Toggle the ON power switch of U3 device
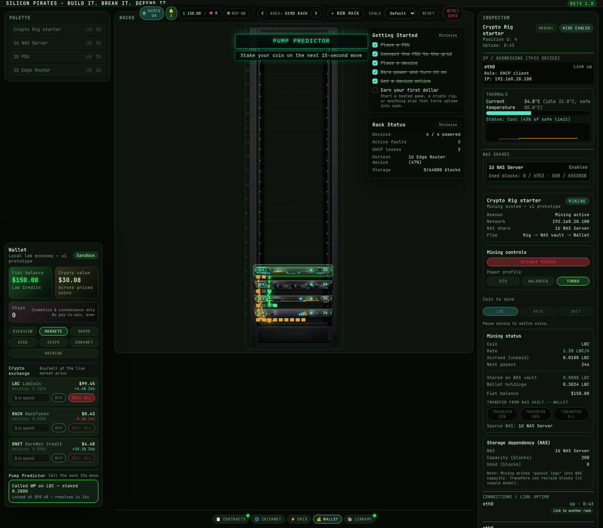This screenshot has width=603, height=528. [x=325, y=284]
